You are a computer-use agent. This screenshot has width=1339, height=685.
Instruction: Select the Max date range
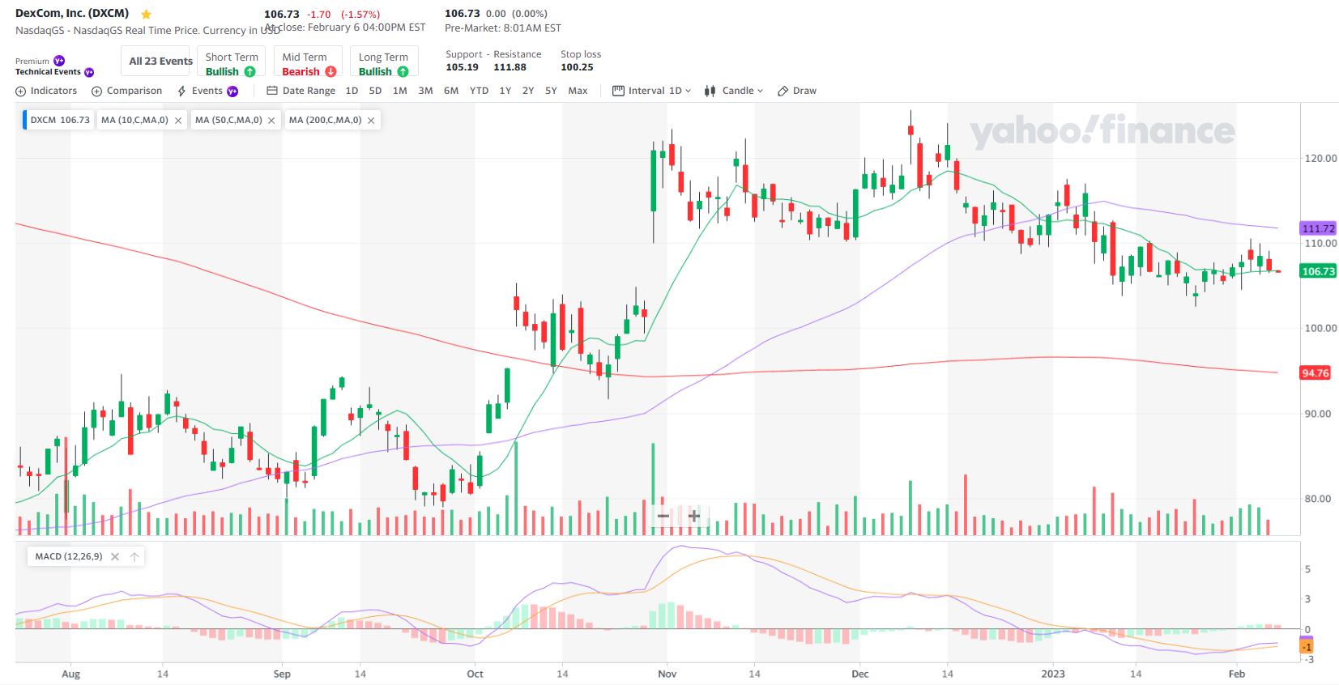[578, 91]
